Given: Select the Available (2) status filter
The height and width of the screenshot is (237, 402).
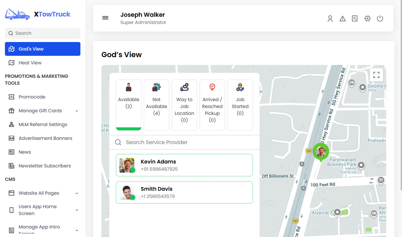Looking at the screenshot, I should coord(129,104).
